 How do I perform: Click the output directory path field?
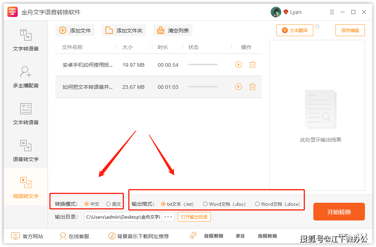(x=123, y=217)
